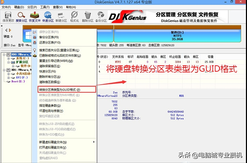This screenshot has width=247, height=163.
Task: Click the 文件系统 column header
Action: click(118, 57)
